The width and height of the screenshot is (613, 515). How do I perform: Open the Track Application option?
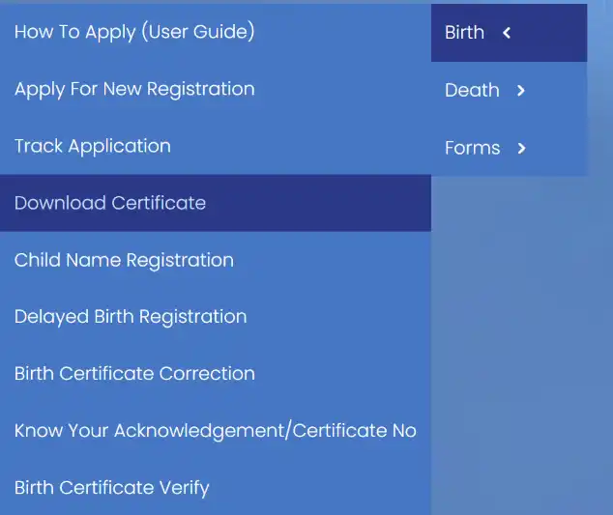pyautogui.click(x=216, y=146)
